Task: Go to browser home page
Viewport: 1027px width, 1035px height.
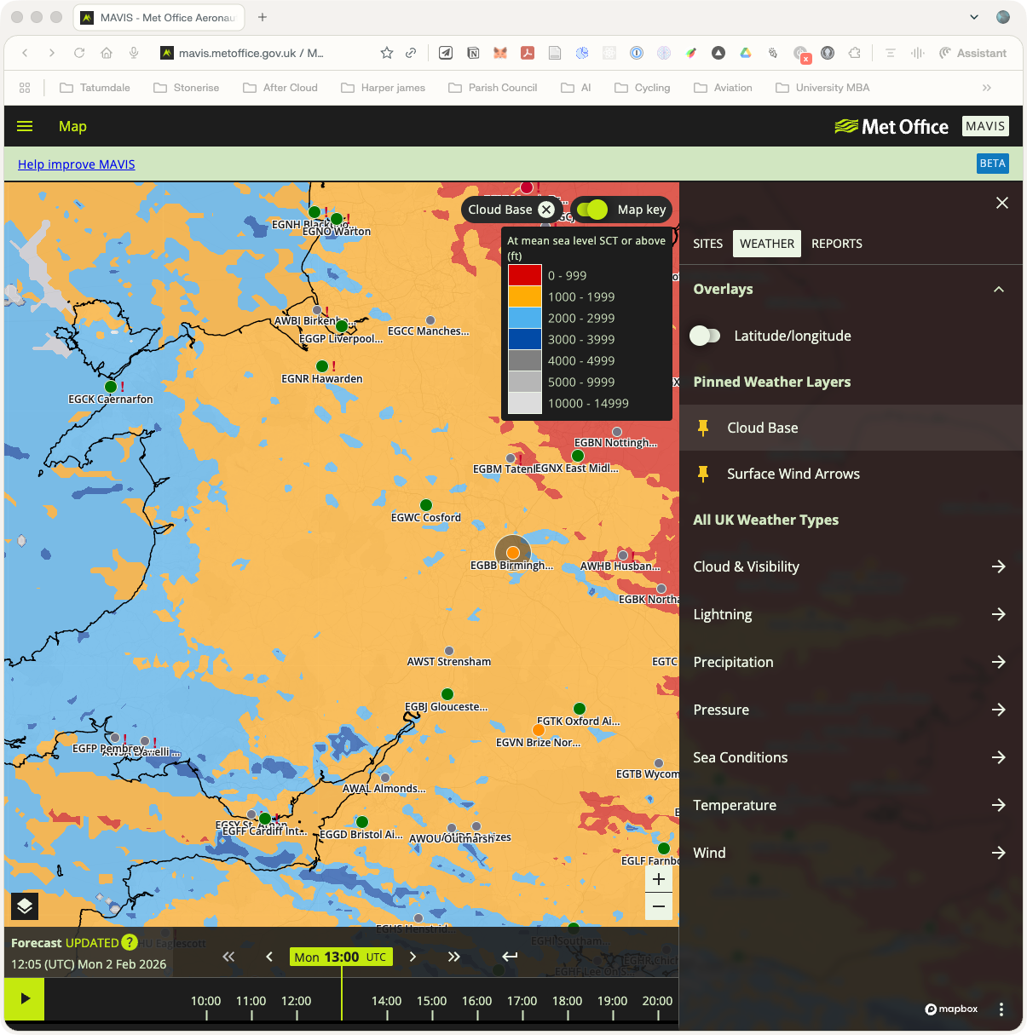Action: 107,53
